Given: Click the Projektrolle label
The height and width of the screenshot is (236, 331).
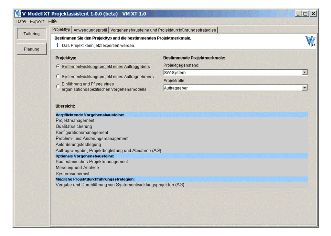Looking at the screenshot, I should pyautogui.click(x=174, y=80).
